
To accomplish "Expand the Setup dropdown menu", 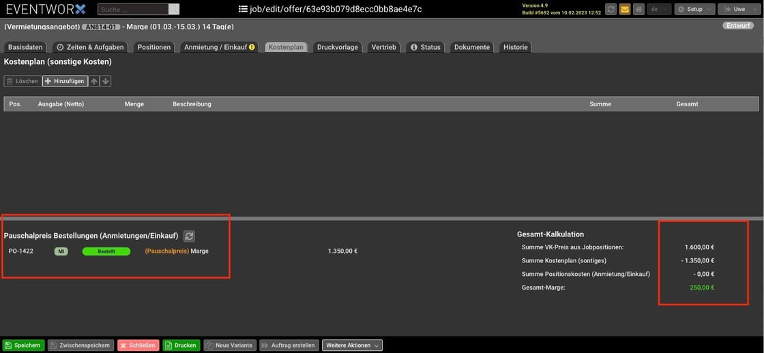I will tap(694, 9).
